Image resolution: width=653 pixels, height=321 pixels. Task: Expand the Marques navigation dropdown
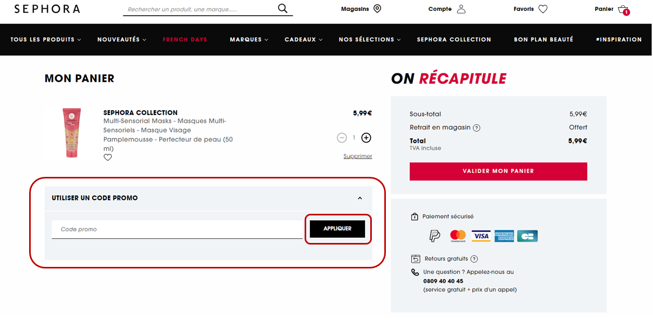point(248,39)
